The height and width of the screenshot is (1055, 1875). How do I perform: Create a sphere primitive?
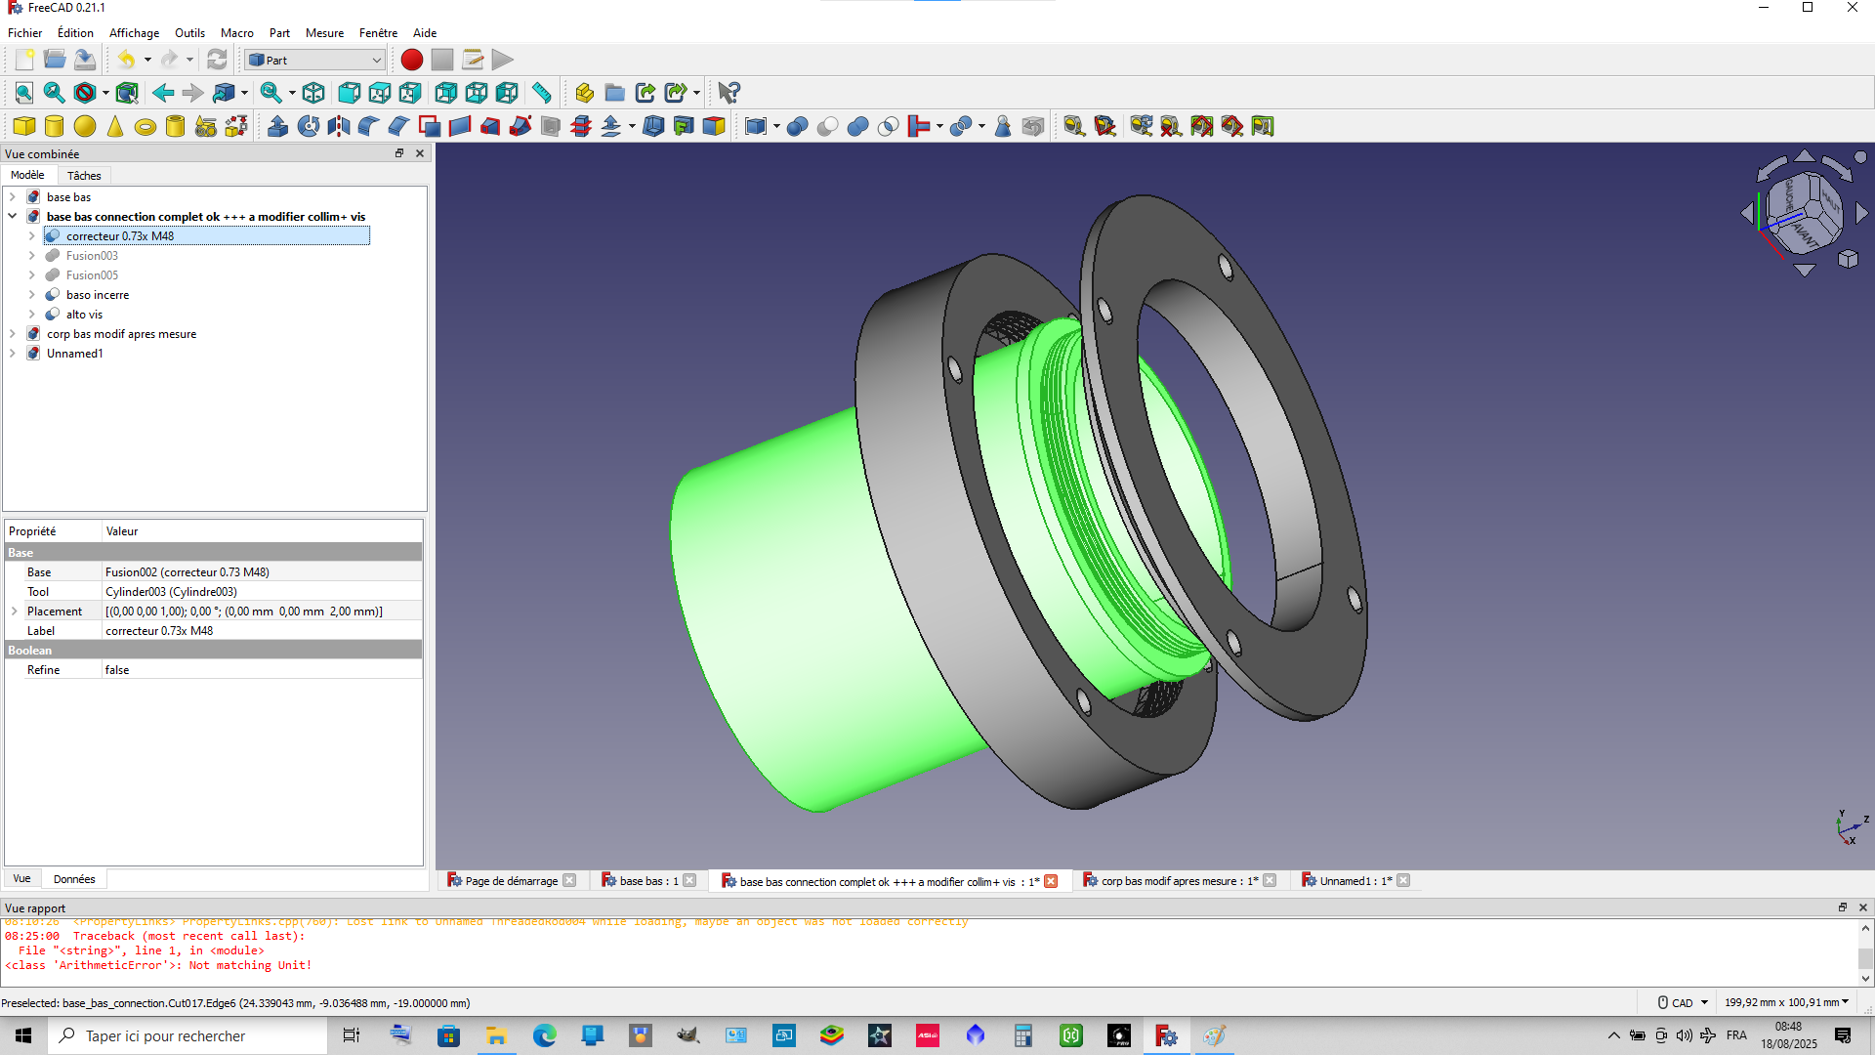85,126
